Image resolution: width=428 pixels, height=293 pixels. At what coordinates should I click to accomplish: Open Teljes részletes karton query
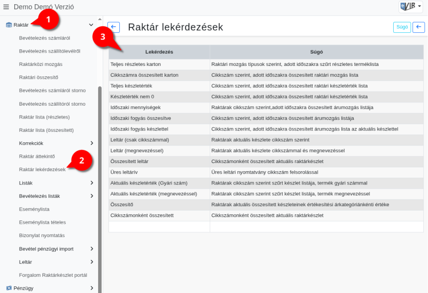click(136, 64)
